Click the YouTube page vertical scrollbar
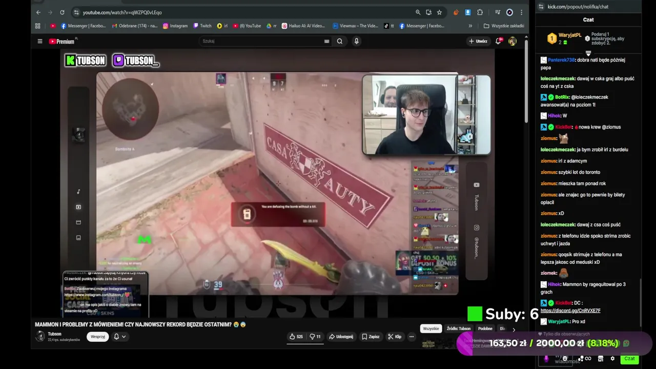The height and width of the screenshot is (369, 656). click(526, 82)
